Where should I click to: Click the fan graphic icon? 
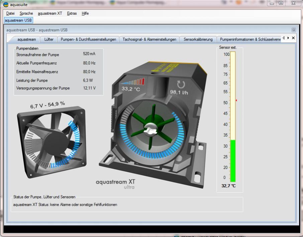pyautogui.click(x=52, y=142)
